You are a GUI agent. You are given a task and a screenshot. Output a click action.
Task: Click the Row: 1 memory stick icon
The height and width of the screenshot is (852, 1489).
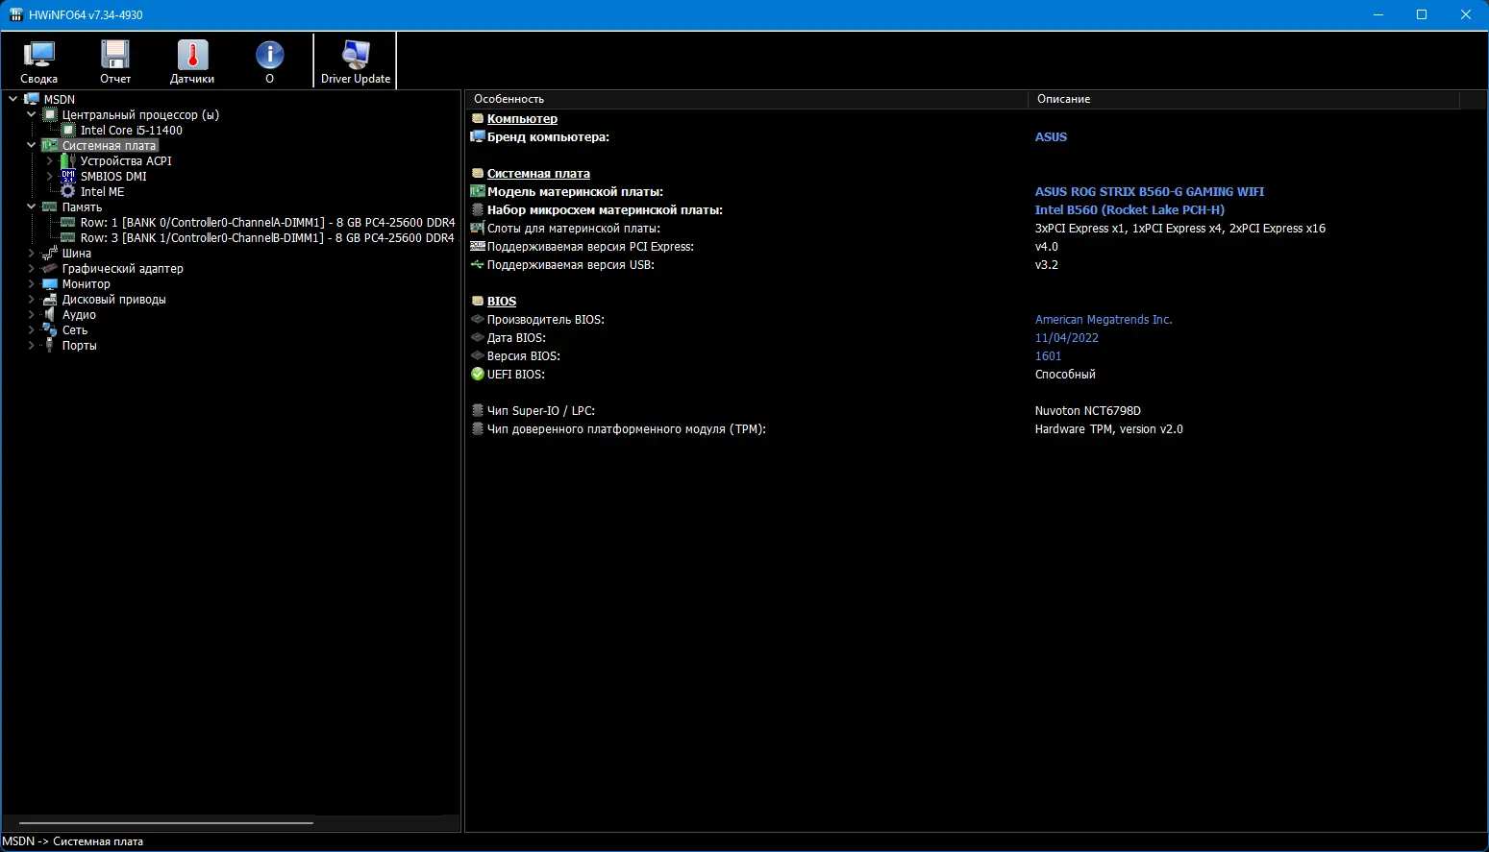click(x=68, y=222)
